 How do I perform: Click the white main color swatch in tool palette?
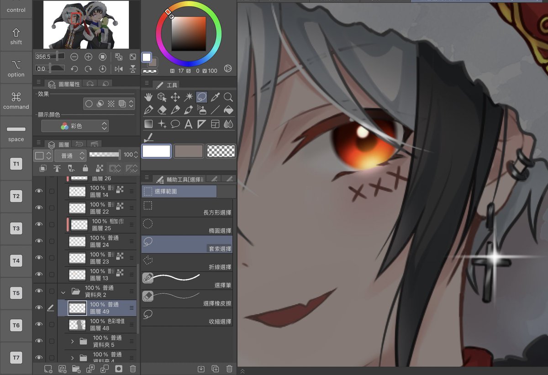click(x=157, y=151)
